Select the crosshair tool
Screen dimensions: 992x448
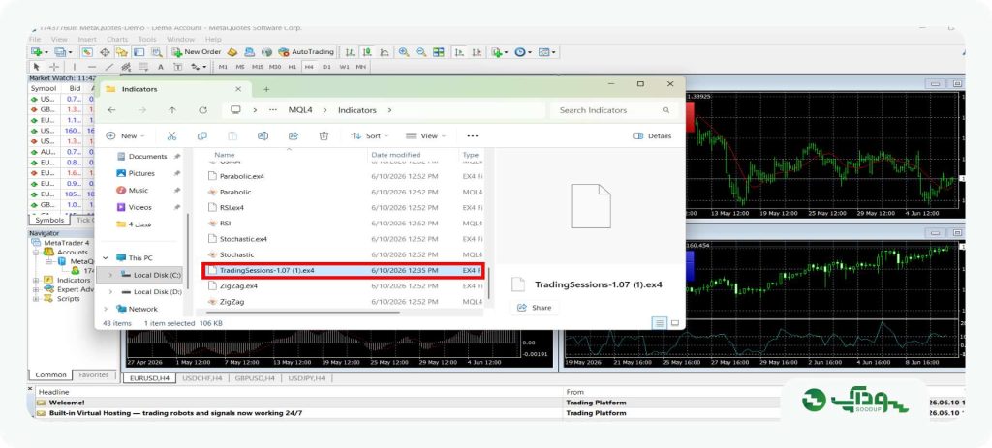(54, 67)
